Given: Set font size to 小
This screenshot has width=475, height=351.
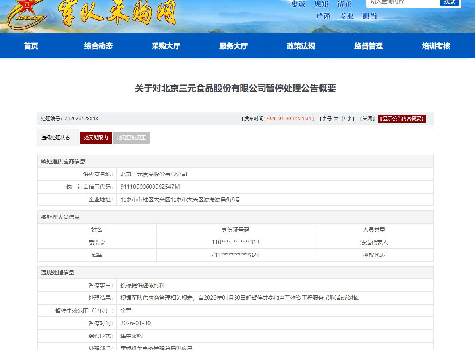Looking at the screenshot, I should (x=349, y=119).
